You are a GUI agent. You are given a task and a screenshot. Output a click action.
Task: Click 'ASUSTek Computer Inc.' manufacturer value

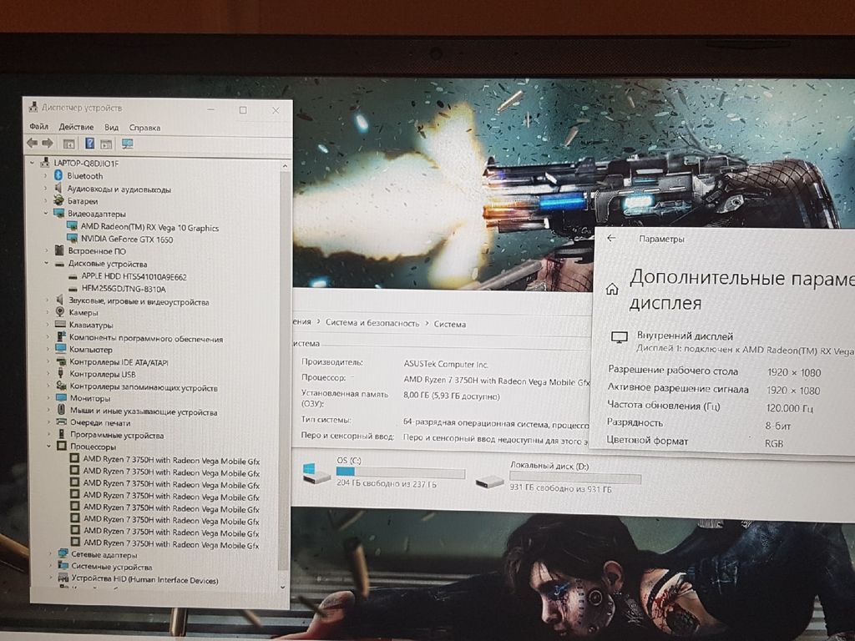pos(446,364)
